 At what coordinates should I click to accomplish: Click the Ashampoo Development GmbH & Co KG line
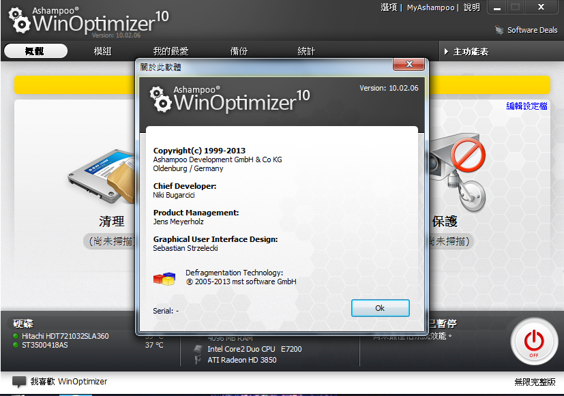(x=218, y=159)
